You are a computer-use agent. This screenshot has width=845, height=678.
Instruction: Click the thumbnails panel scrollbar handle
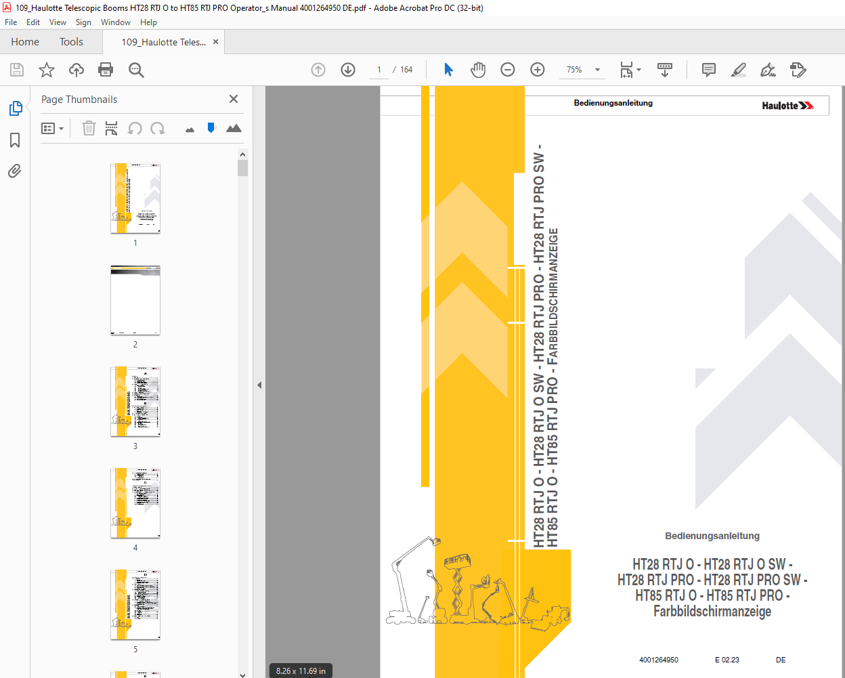coord(243,168)
